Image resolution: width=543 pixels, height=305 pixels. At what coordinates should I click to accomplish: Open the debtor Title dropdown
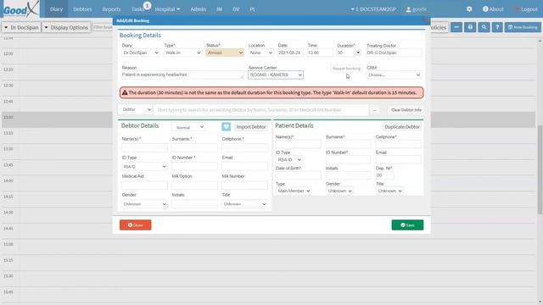coord(244,204)
